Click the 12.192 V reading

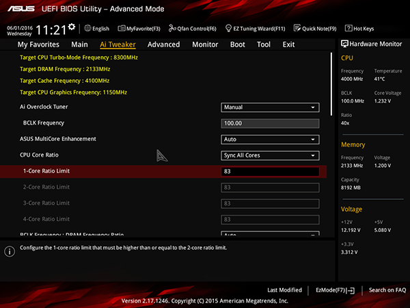pos(351,230)
